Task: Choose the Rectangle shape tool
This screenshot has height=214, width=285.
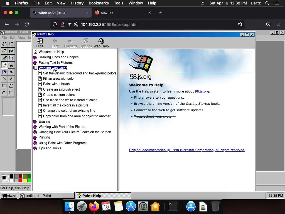Action: [4, 86]
